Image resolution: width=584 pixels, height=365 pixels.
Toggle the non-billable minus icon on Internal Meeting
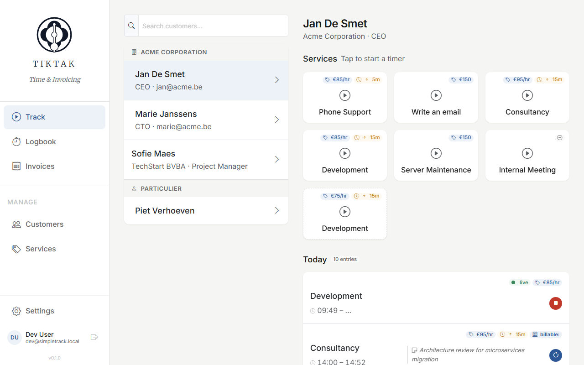(x=560, y=137)
